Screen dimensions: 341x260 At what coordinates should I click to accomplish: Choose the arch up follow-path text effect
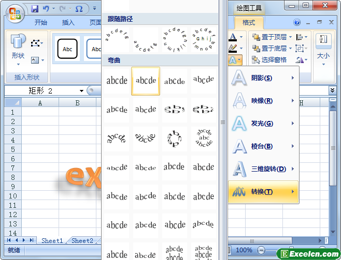click(117, 39)
